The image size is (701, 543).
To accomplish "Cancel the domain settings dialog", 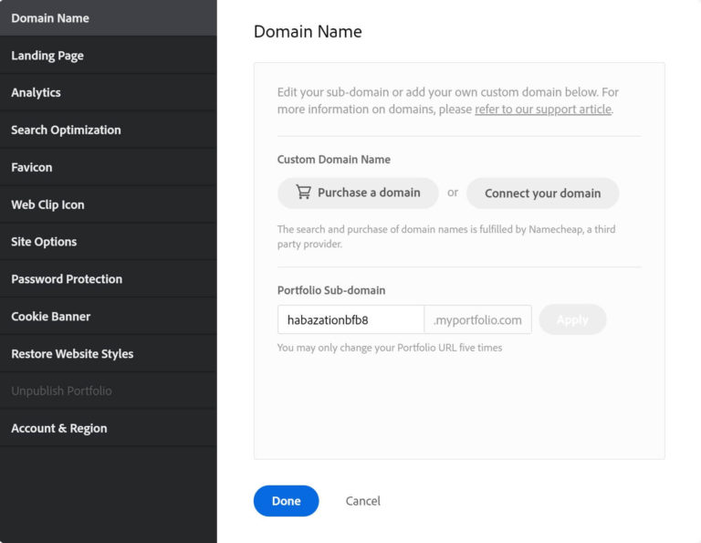I will coord(362,501).
